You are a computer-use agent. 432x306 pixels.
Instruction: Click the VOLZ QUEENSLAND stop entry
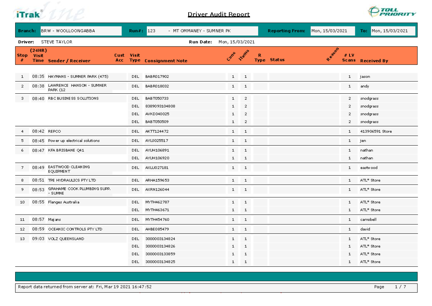(x=66, y=239)
